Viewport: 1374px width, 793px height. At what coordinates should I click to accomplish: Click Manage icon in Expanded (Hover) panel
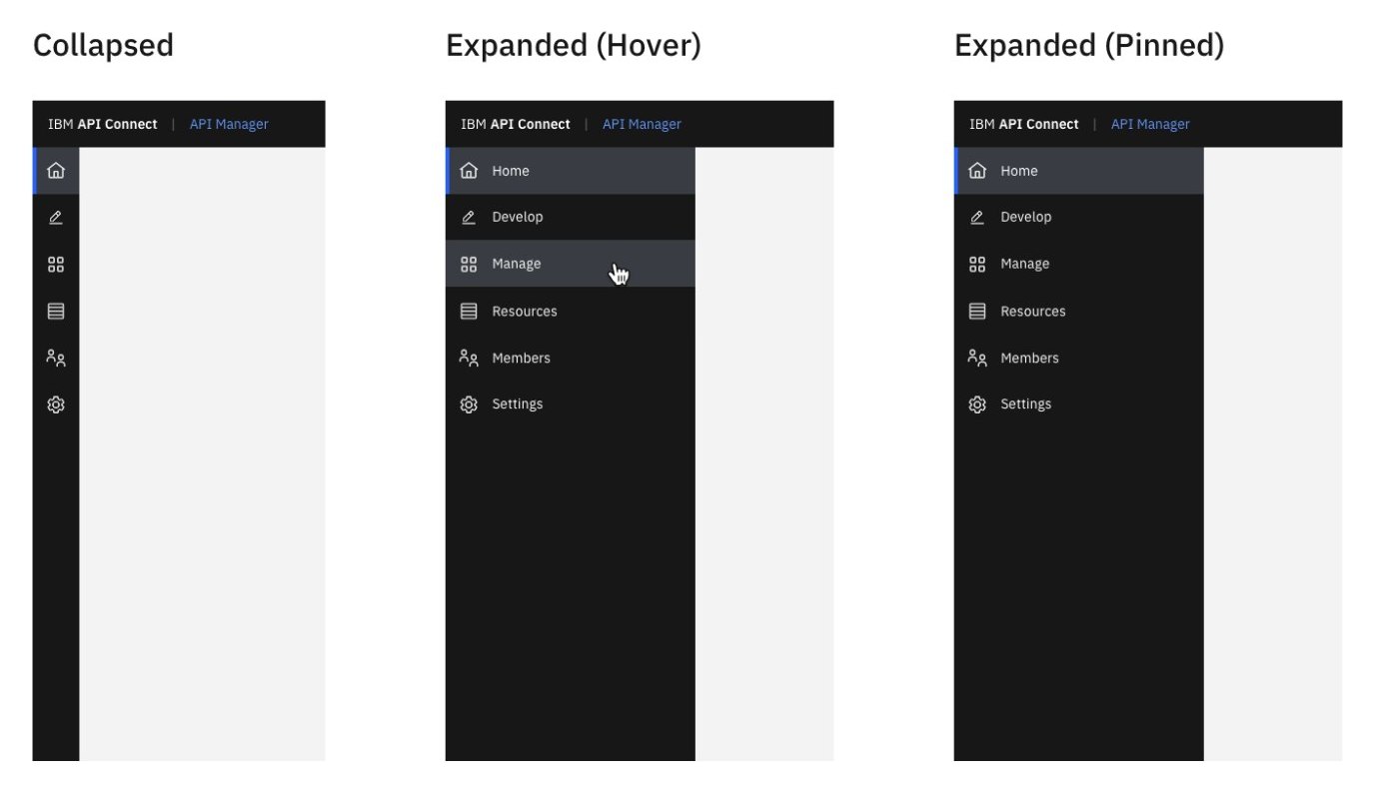(x=469, y=265)
